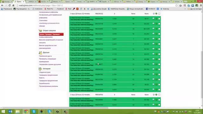Viewport: 203px width, 114px height.
Task: Tick the checkbox in the $0.254 row
Action: [159, 34]
